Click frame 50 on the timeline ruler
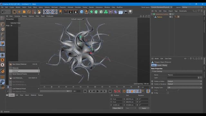The height and width of the screenshot is (116, 206). tap(80, 87)
